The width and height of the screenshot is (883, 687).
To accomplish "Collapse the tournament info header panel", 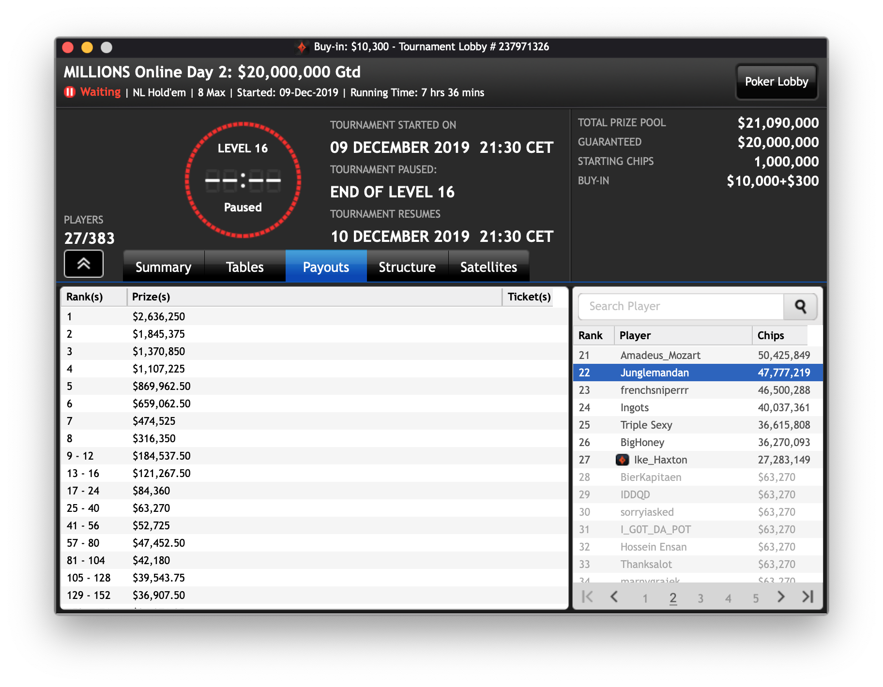I will pyautogui.click(x=84, y=264).
